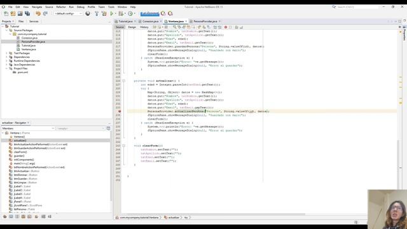This screenshot has width=407, height=229.
Task: Switch to the Services tab
Action: (34, 21)
